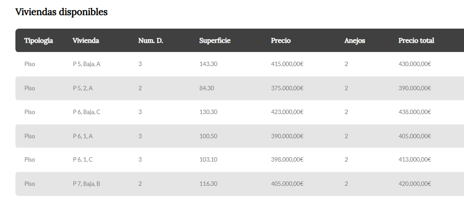The height and width of the screenshot is (203, 464).
Task: Click the 103.10 surface value
Action: pyautogui.click(x=208, y=160)
